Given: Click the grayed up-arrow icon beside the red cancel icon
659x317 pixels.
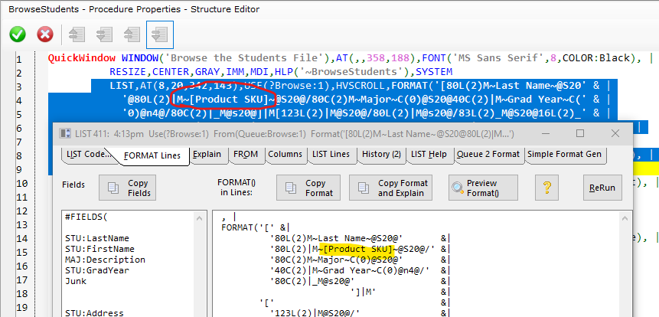Looking at the screenshot, I should (x=77, y=34).
